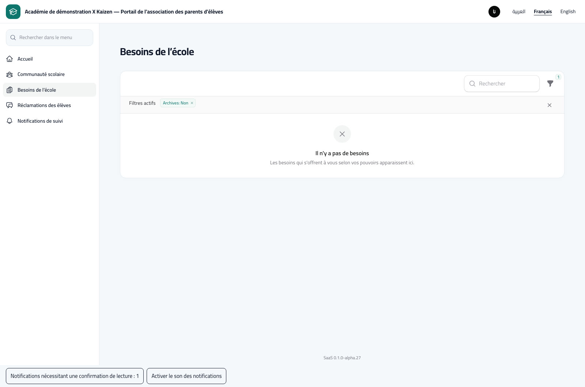Open Réclamations des élèves in the sidebar
This screenshot has width=585, height=387.
pyautogui.click(x=49, y=106)
